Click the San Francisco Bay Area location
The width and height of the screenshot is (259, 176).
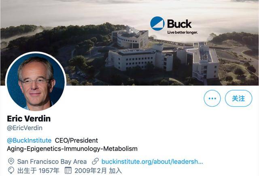(52, 161)
